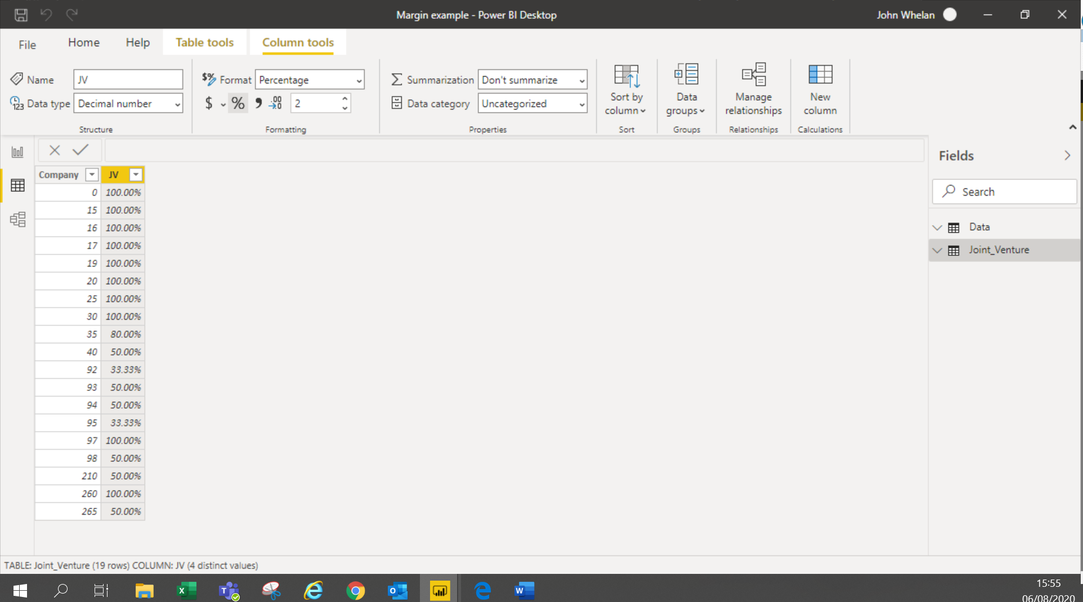Open Microsoft Teams from the taskbar
This screenshot has height=602, width=1083.
(x=229, y=590)
